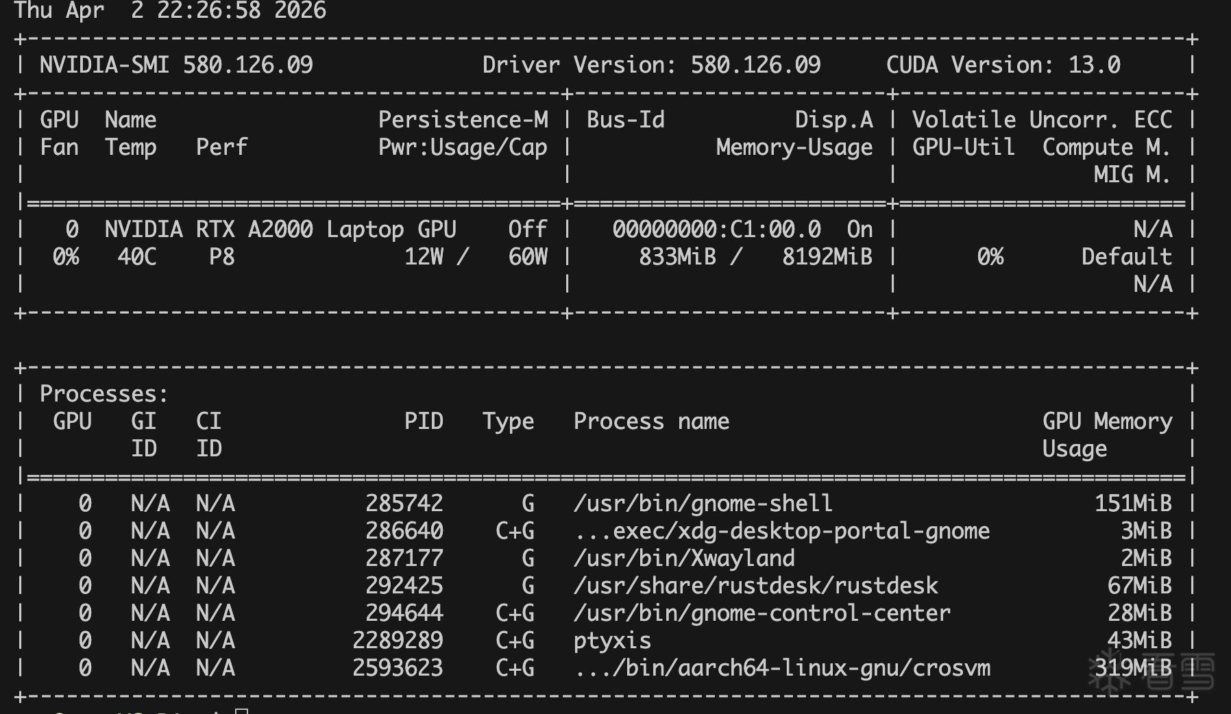Click the Bus-Id value 00000000:C1:00.0
Viewport: 1231px width, 714px height.
(716, 230)
